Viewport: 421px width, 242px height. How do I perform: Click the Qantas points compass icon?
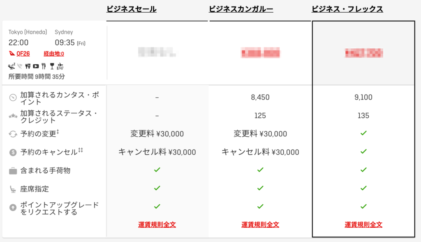(13, 97)
